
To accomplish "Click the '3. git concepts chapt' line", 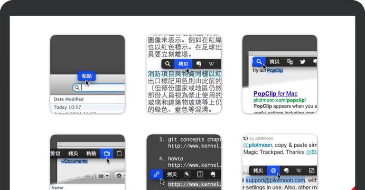I will pyautogui.click(x=190, y=140).
